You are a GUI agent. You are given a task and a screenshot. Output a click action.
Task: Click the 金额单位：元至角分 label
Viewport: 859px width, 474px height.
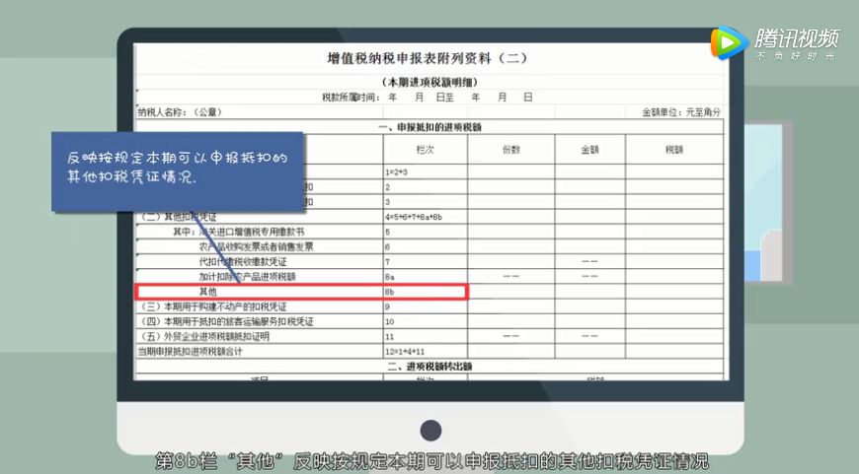click(681, 112)
